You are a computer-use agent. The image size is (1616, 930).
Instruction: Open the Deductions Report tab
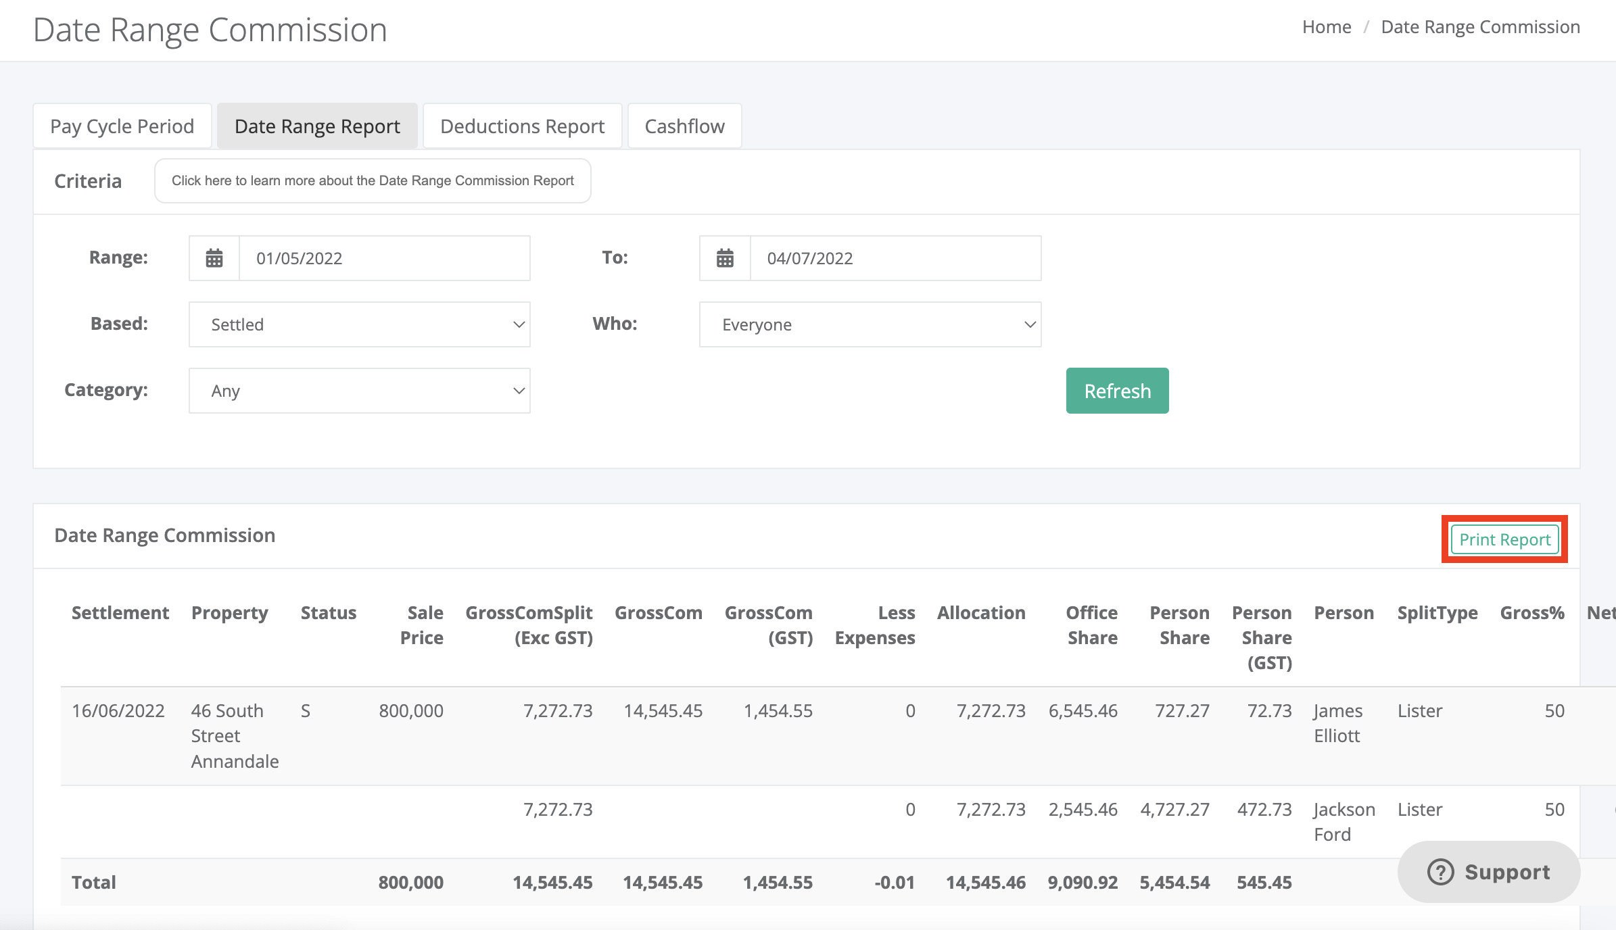(x=523, y=126)
